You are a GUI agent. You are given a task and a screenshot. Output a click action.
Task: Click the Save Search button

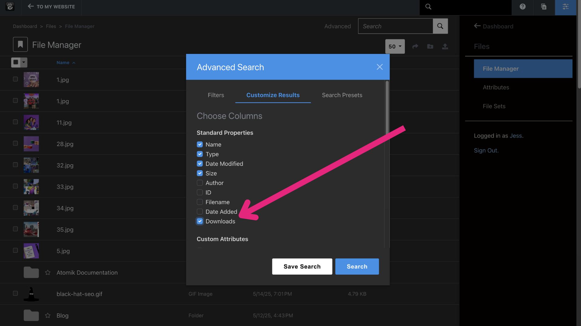pyautogui.click(x=302, y=267)
